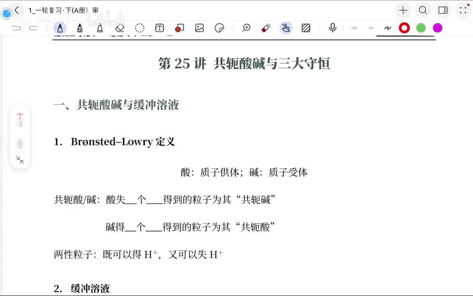Activate the zoom magnifier tool

pyautogui.click(x=246, y=28)
